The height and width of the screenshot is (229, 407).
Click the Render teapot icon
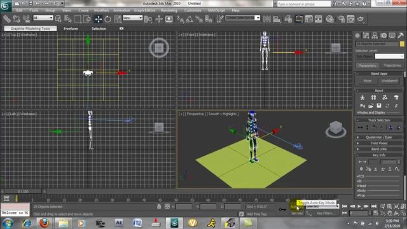361,19
